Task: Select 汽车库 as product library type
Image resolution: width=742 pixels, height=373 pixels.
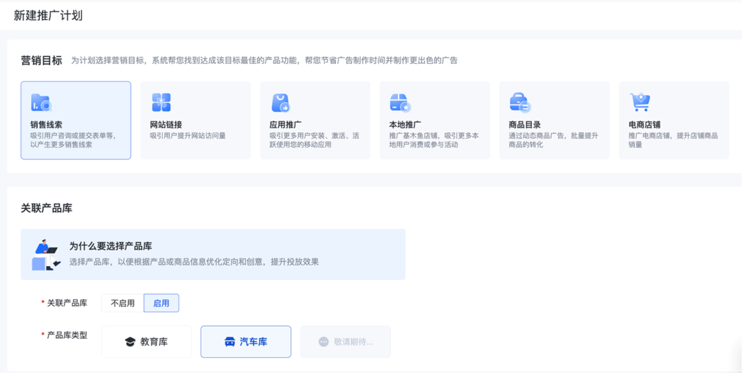Action: pyautogui.click(x=246, y=342)
